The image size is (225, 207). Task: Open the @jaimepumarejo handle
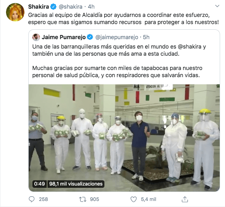(x=117, y=37)
